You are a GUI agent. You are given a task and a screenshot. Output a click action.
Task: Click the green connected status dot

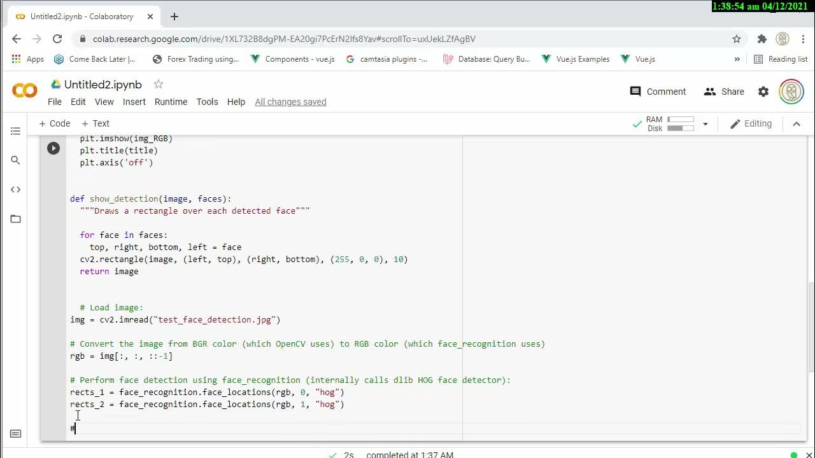(x=793, y=455)
